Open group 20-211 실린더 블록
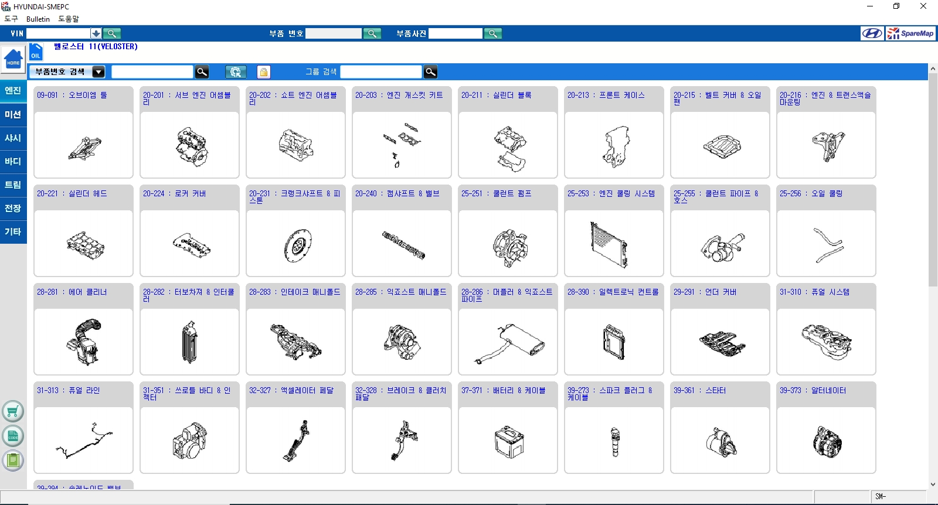Screen dimensions: 938x505 coord(508,132)
